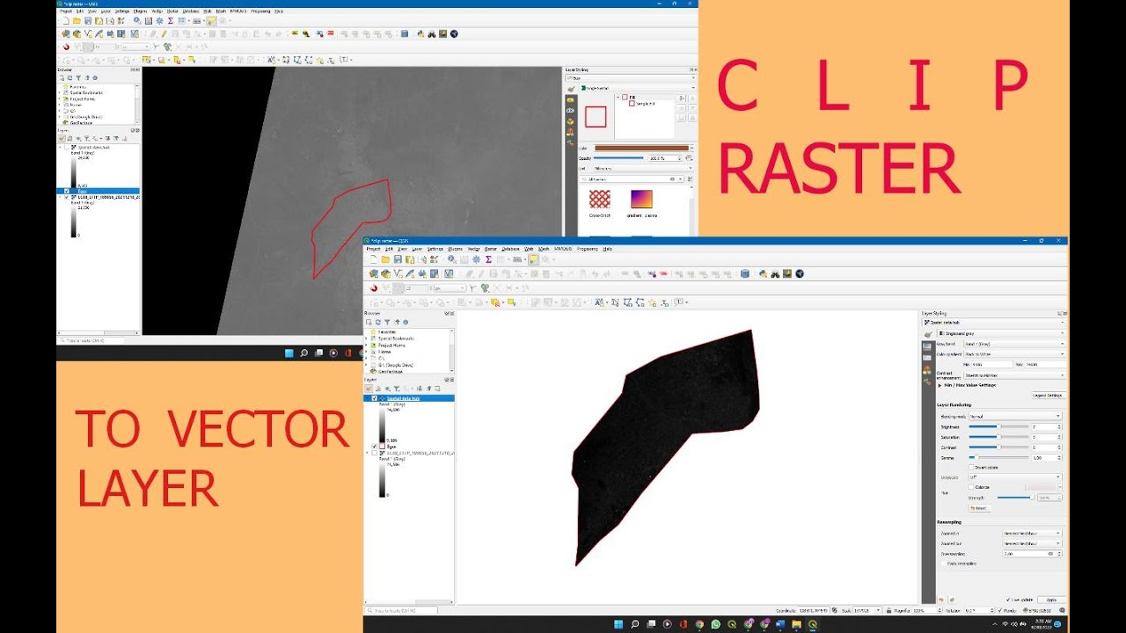Toggle Invert colors checkbox in Layer Rendering
Image resolution: width=1126 pixels, height=633 pixels.
pos(971,468)
